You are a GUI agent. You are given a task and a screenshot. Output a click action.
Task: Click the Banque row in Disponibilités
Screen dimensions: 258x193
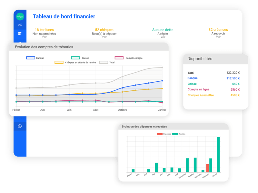213,78
